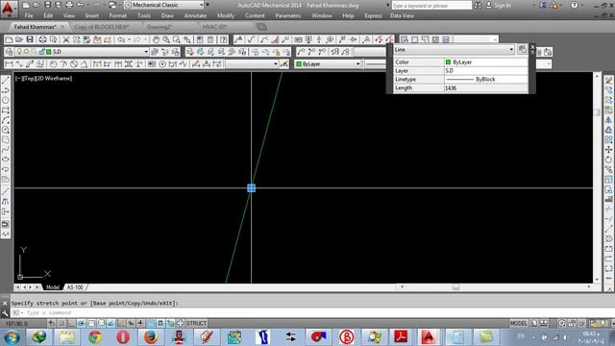The height and width of the screenshot is (346, 615).
Task: Select the Zoom Realtime magnifier
Action: click(166, 39)
